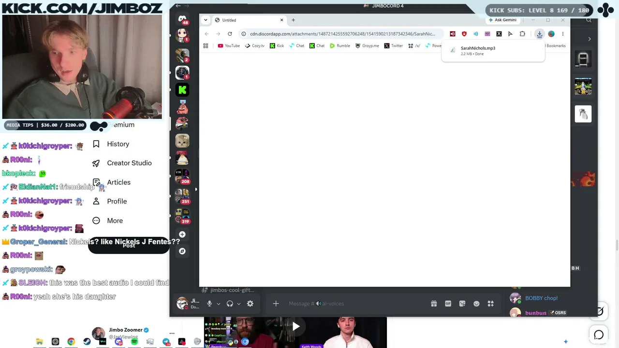Viewport: 619px width, 348px height.
Task: Click the cdn.discordapp.com address bar
Action: 342,34
